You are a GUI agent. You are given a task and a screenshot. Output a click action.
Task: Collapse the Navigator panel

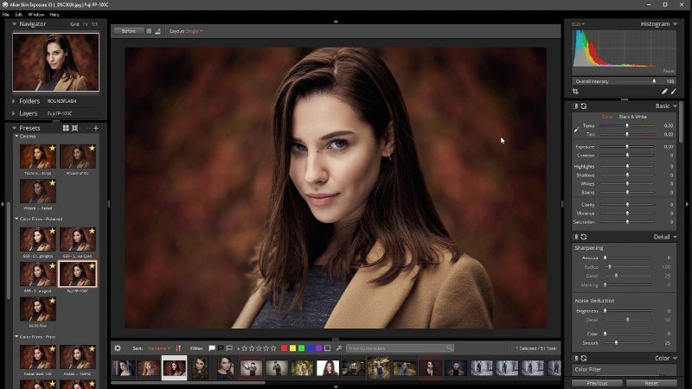14,24
